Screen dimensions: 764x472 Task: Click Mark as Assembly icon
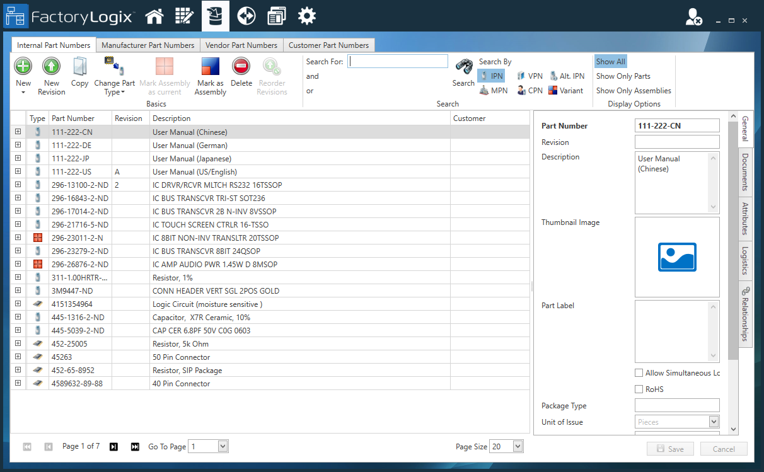tap(210, 67)
